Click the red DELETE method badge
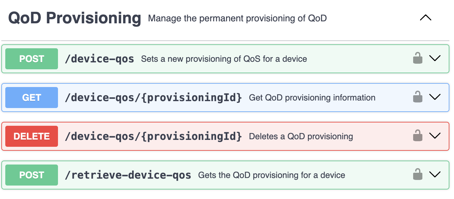 pos(32,136)
